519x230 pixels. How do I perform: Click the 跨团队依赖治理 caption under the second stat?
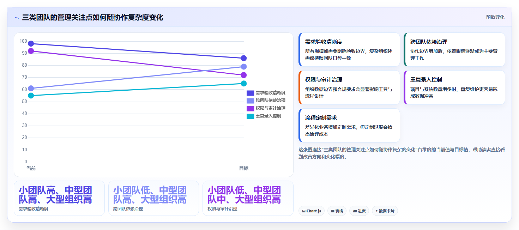click(x=128, y=209)
